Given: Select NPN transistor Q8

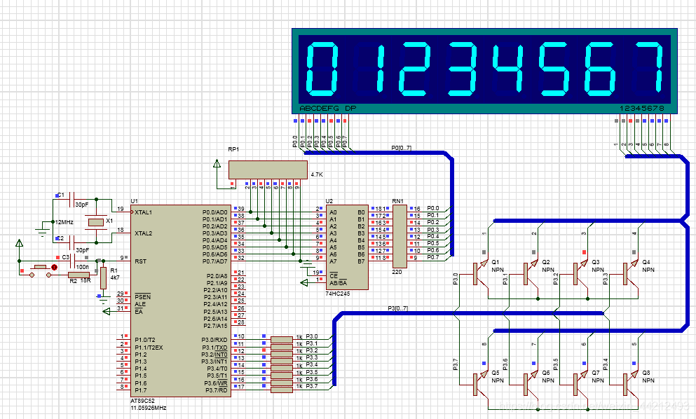Looking at the screenshot, I should (x=630, y=384).
